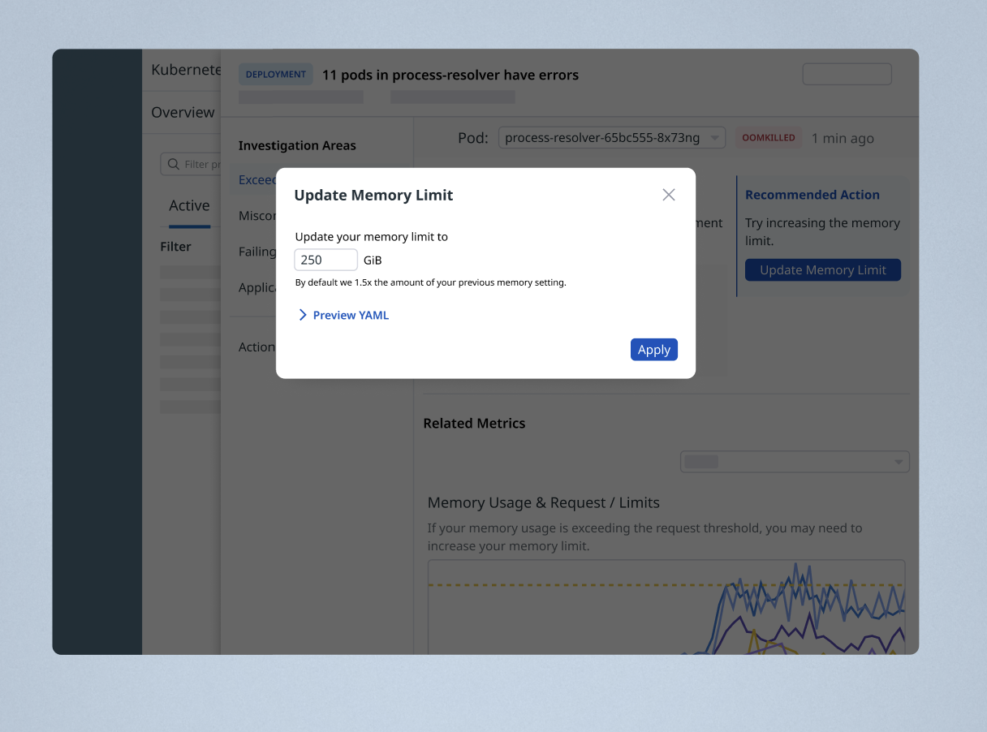This screenshot has width=987, height=732.
Task: Close the Update Memory Limit dialog with the X
Action: [x=668, y=194]
